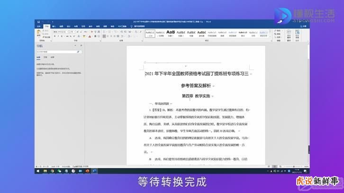Click the 论文查重 plagiarism check icon
This screenshot has width=344, height=193.
(x=297, y=35)
